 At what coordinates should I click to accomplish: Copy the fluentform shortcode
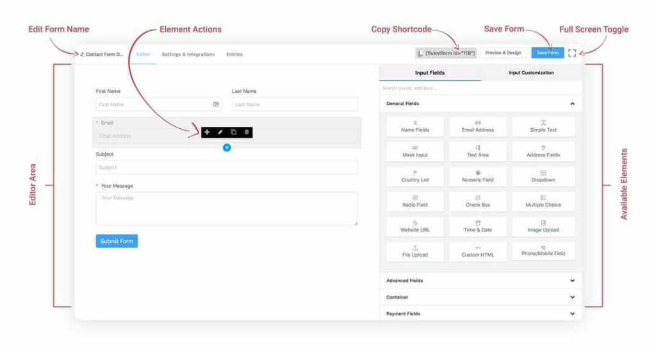446,53
